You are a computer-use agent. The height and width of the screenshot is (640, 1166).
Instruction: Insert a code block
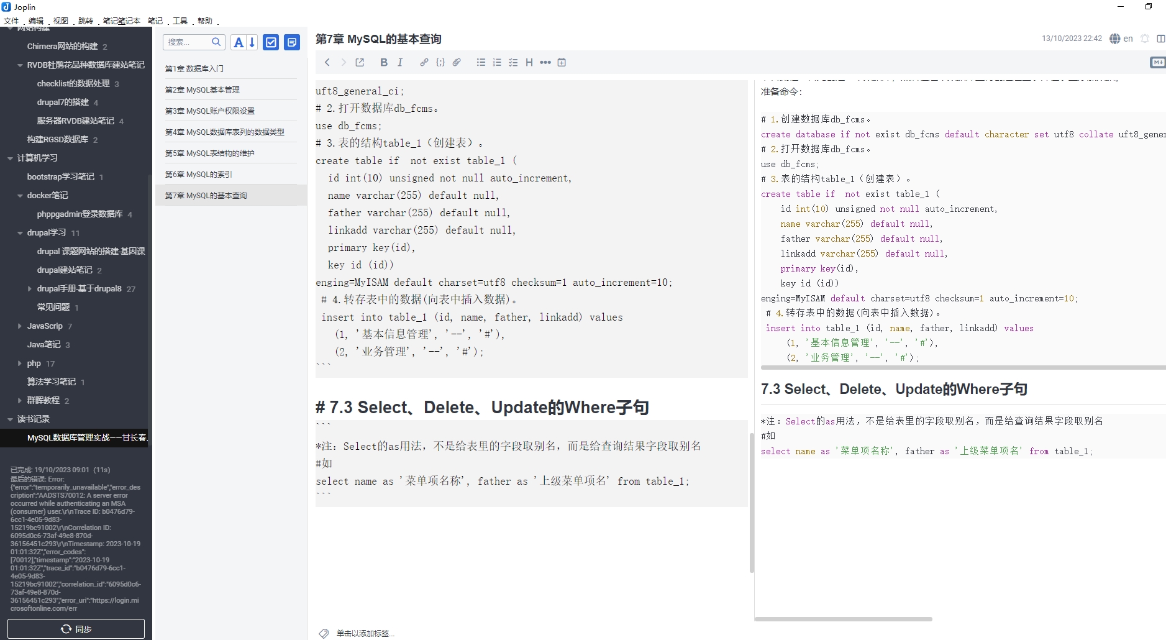pyautogui.click(x=440, y=62)
